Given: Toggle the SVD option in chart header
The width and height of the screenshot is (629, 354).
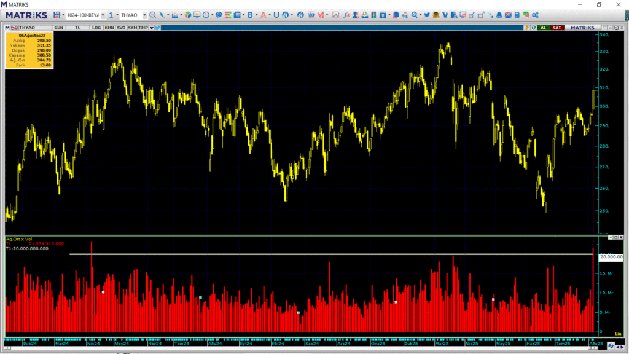Looking at the screenshot, I should [x=121, y=28].
